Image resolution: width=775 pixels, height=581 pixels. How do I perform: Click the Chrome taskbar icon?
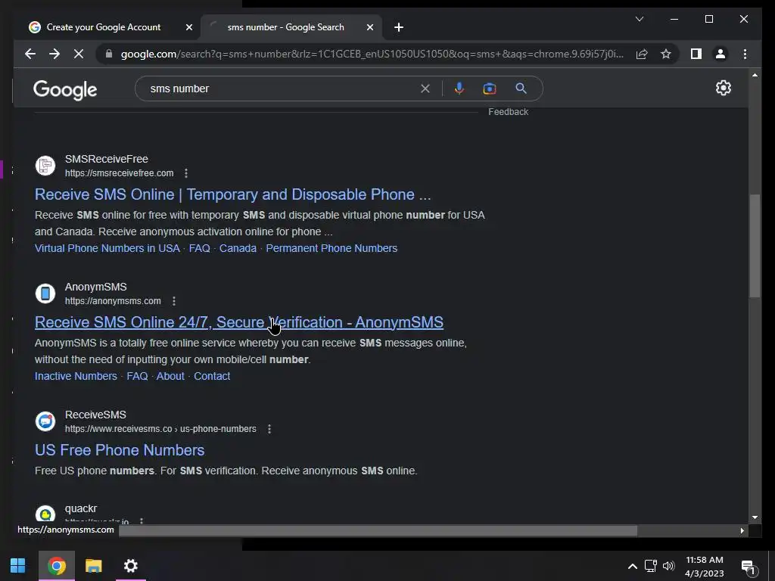tap(56, 566)
